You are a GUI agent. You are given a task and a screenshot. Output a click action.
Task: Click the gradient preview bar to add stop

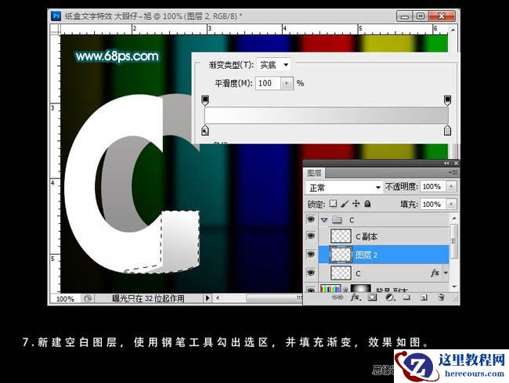tap(327, 115)
